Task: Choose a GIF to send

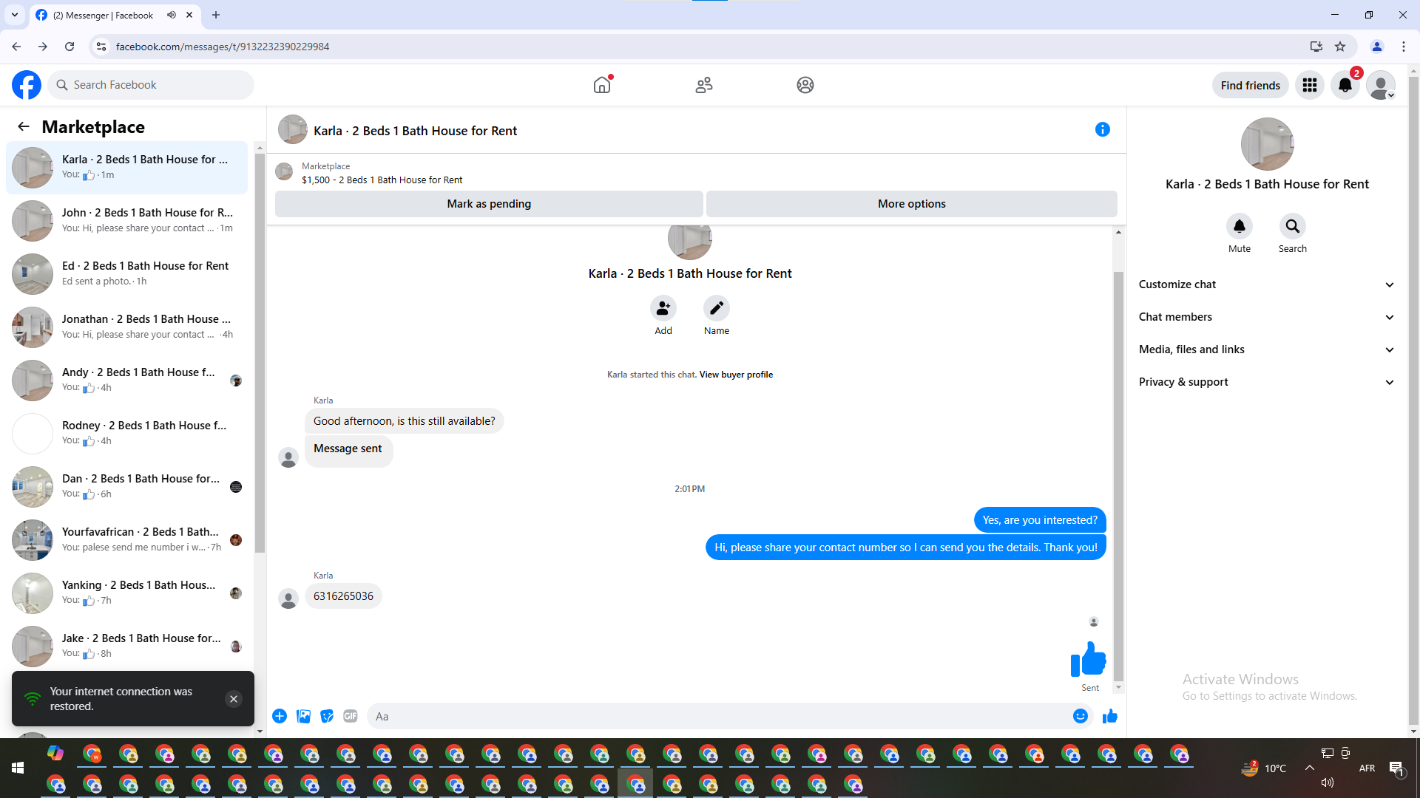Action: pyautogui.click(x=351, y=716)
